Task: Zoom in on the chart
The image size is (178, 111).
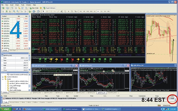Action: (x=14, y=11)
